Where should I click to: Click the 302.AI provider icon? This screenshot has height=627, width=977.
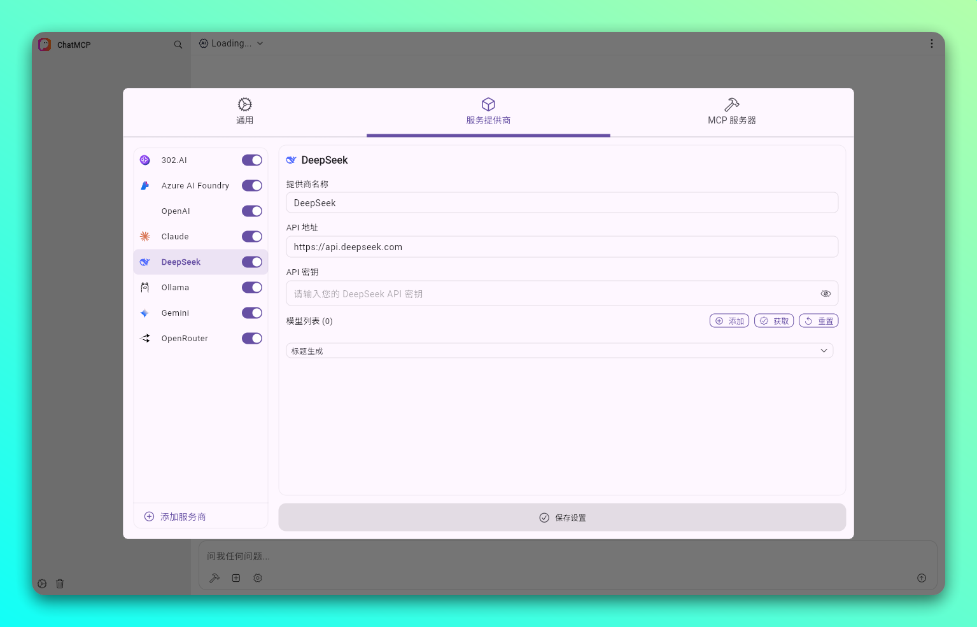(145, 160)
